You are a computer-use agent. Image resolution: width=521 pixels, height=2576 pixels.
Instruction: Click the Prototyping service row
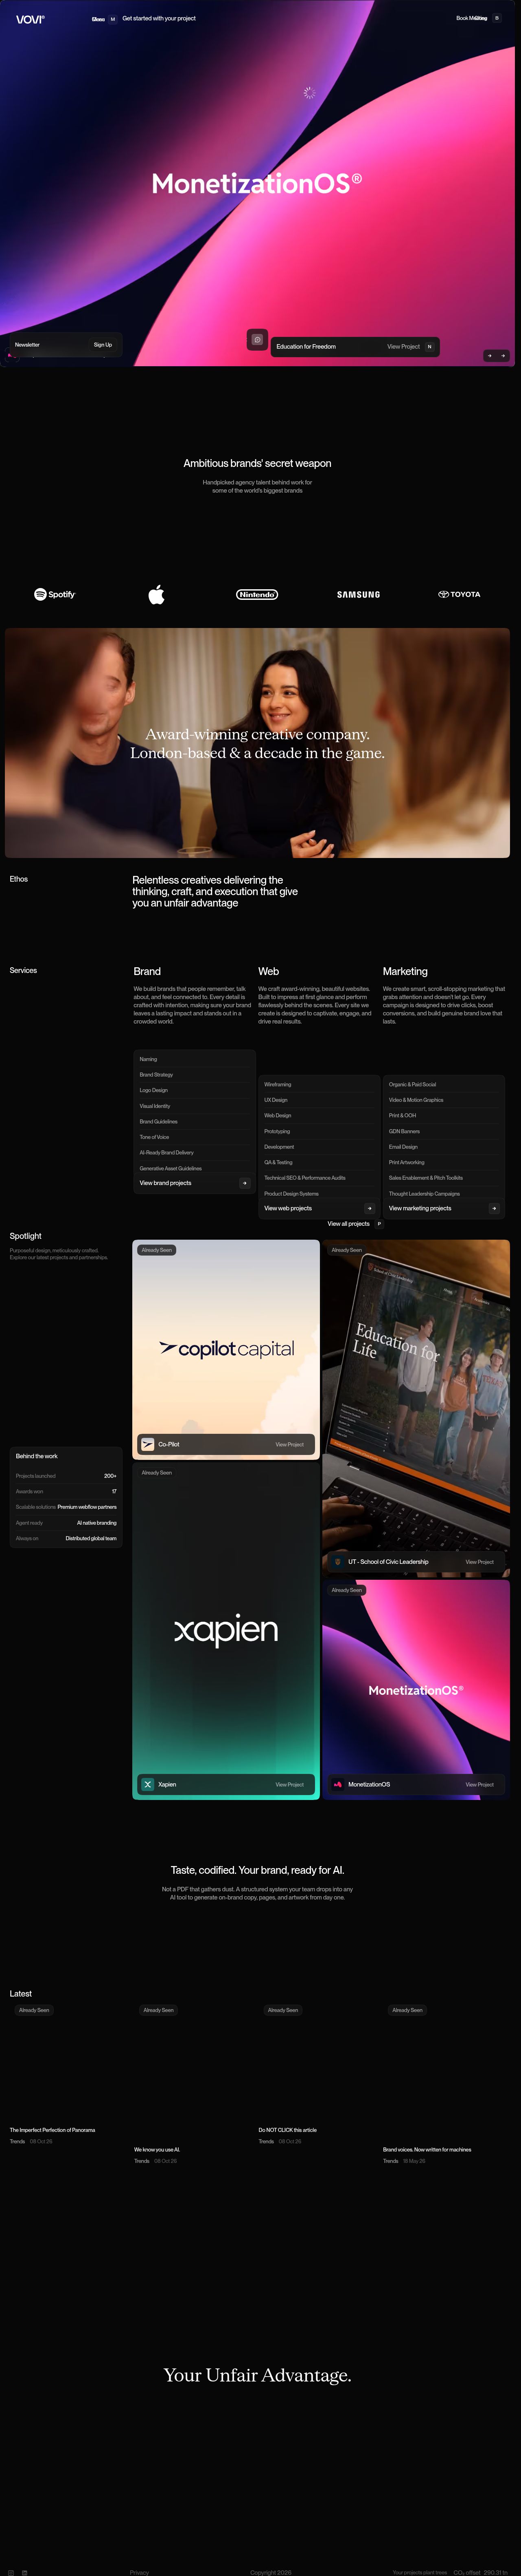tap(320, 1131)
